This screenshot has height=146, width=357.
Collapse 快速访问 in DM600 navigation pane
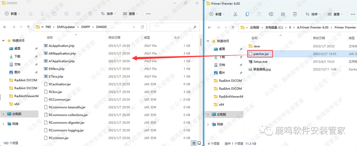point(3,41)
